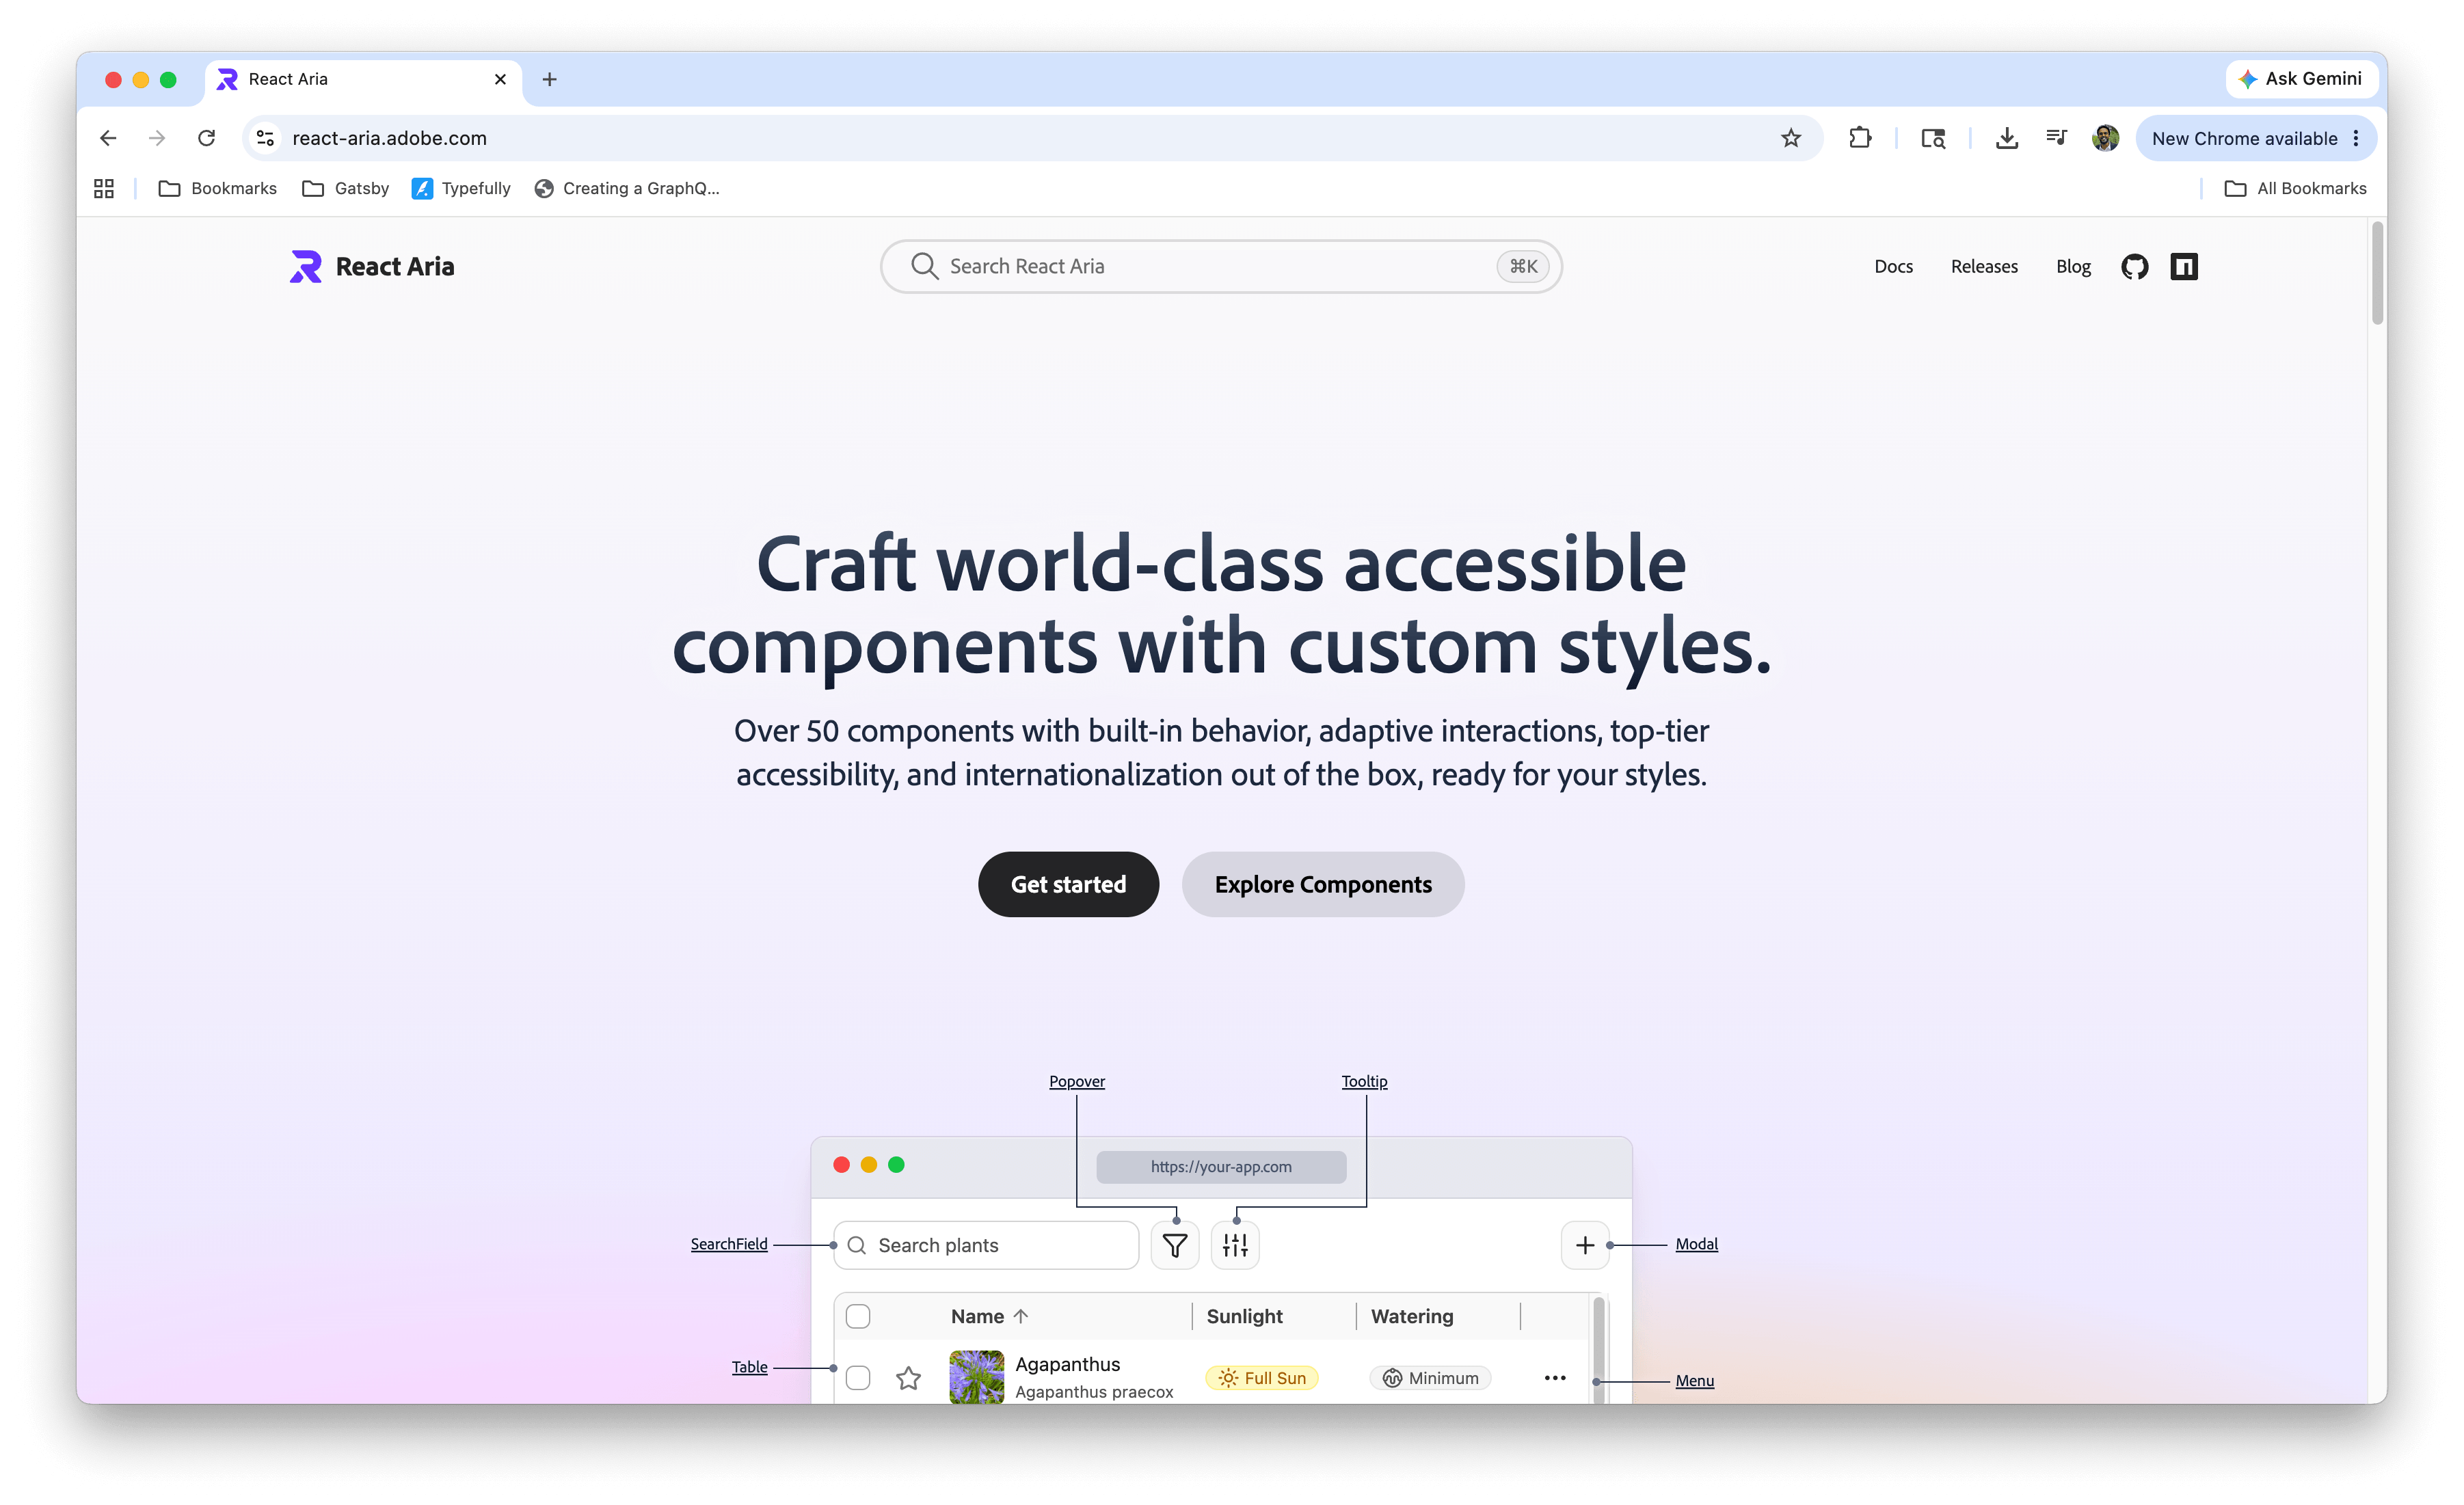The height and width of the screenshot is (1505, 2464).
Task: Open the Creating a GraphQ... bookmark
Action: pos(627,188)
